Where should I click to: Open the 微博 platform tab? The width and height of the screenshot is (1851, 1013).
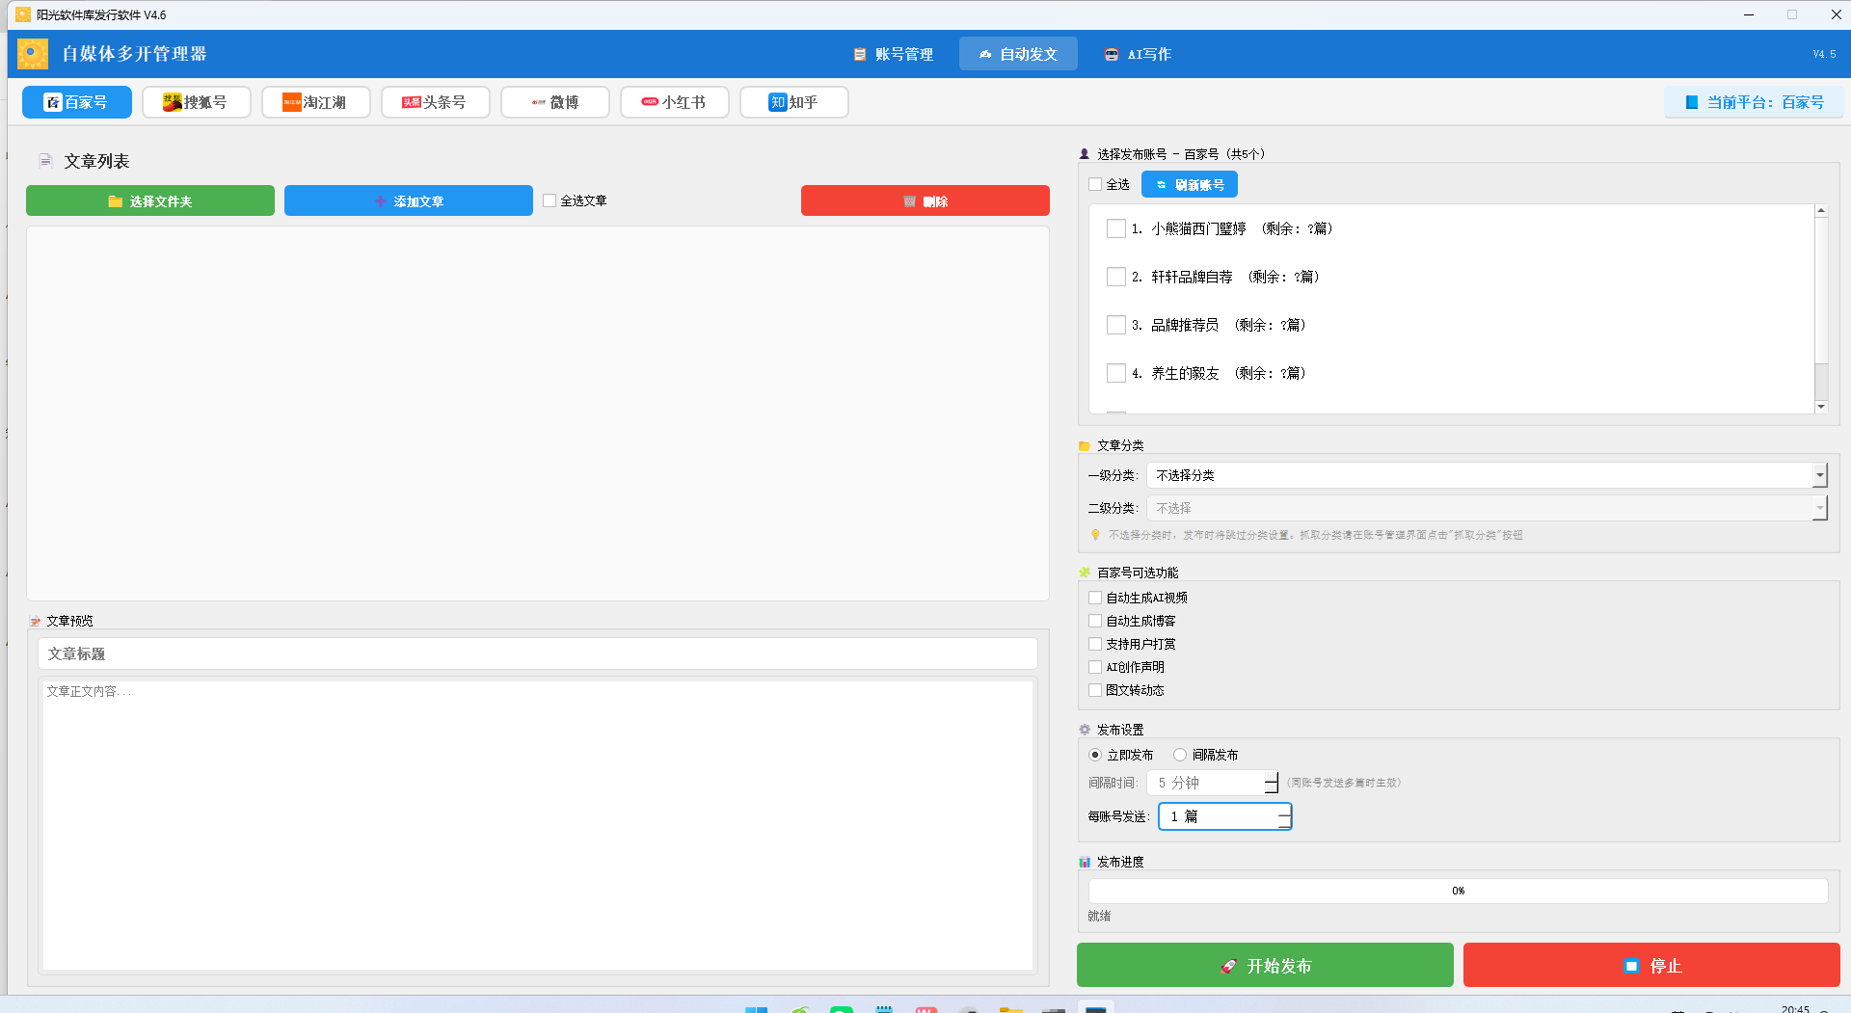click(554, 102)
